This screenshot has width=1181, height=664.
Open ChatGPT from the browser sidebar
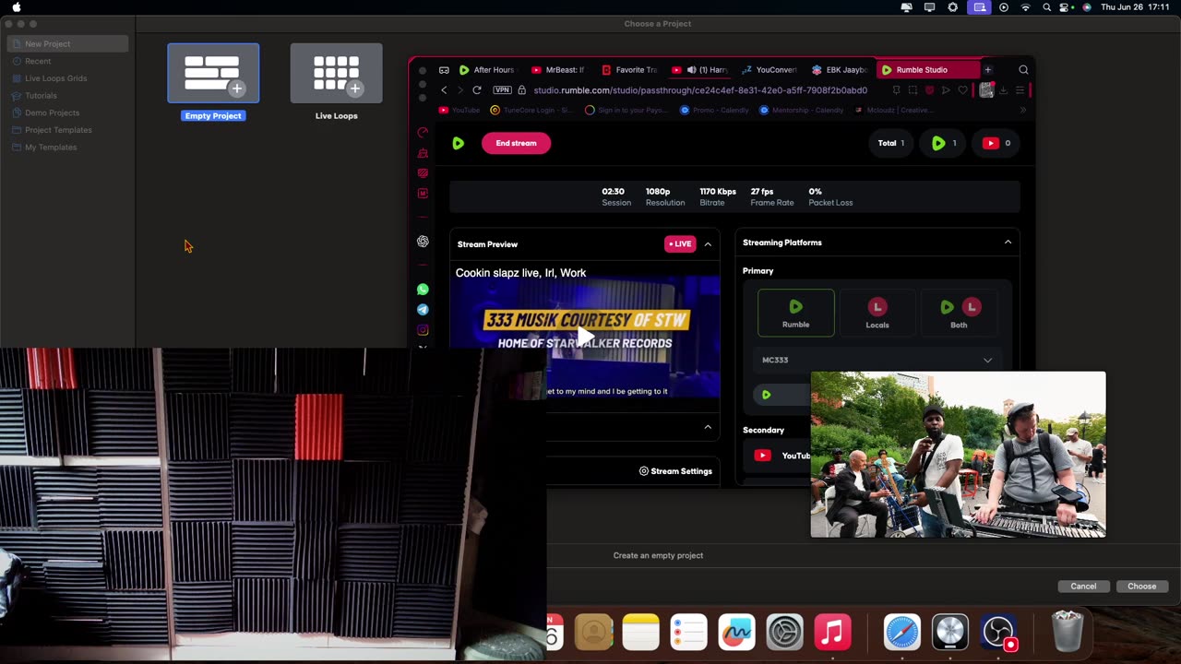click(x=423, y=242)
